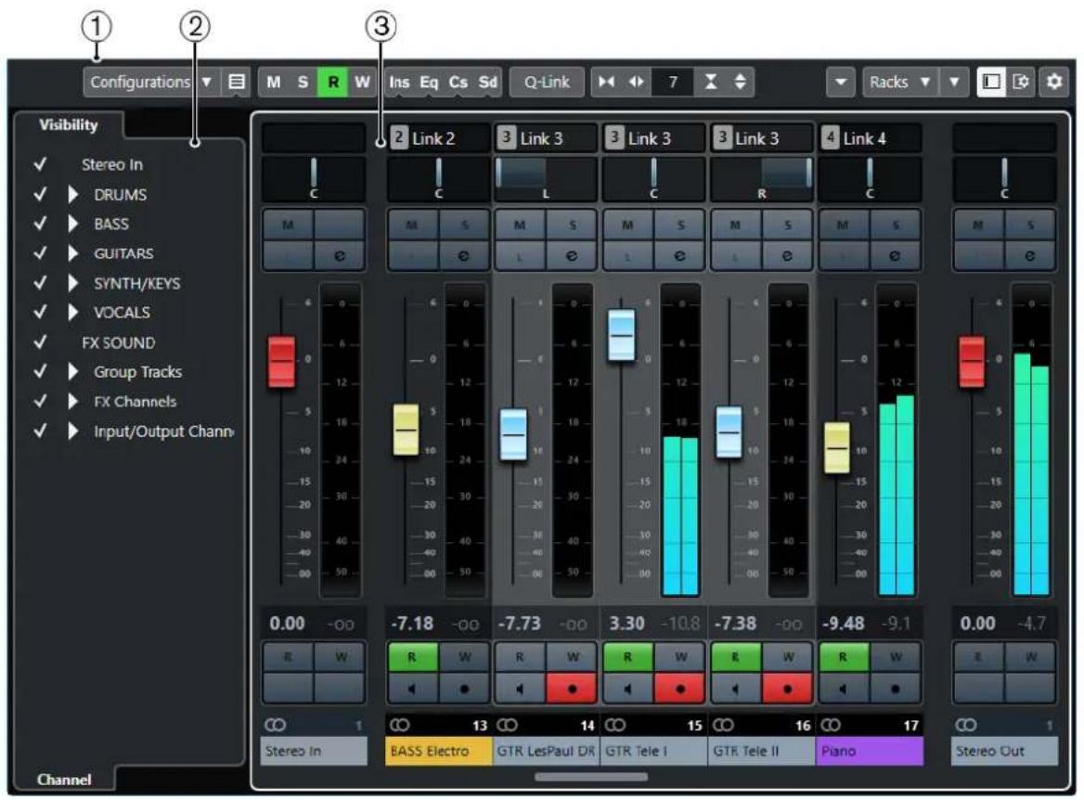Click the Stereo Out red fader handle

point(972,361)
